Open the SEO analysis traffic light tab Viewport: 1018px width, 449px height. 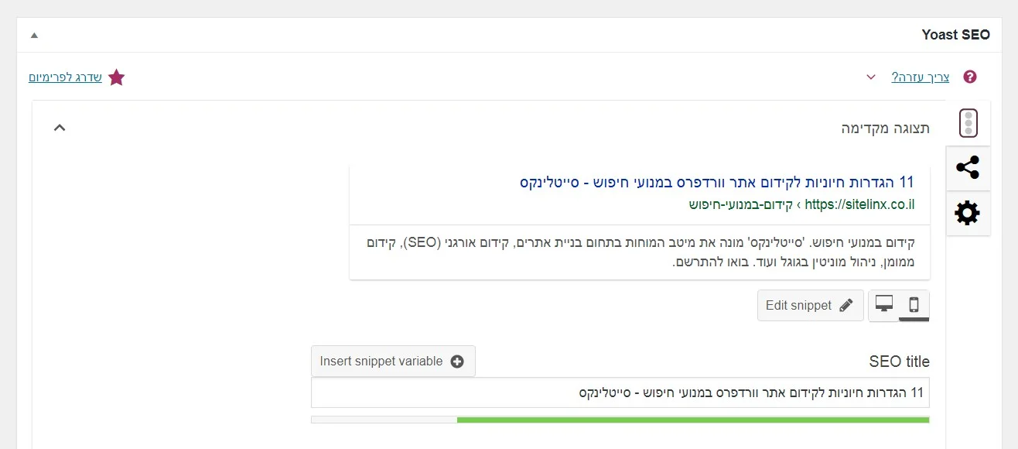tap(968, 122)
